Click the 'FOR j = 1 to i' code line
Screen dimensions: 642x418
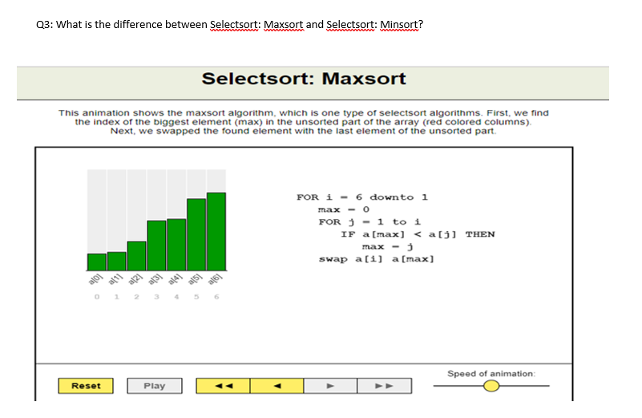[369, 221]
